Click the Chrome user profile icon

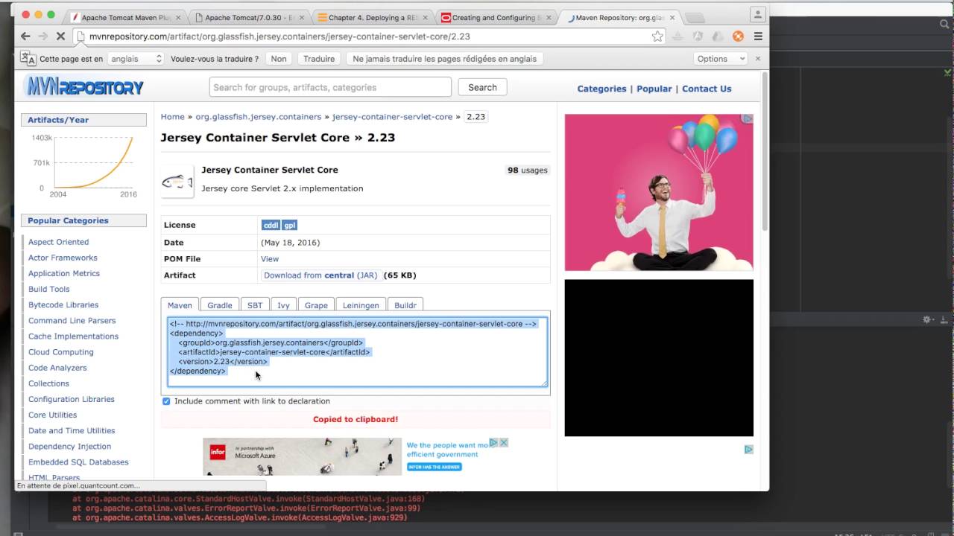click(x=758, y=14)
